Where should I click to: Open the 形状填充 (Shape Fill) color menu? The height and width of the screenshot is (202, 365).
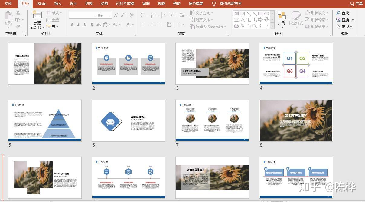317,13
